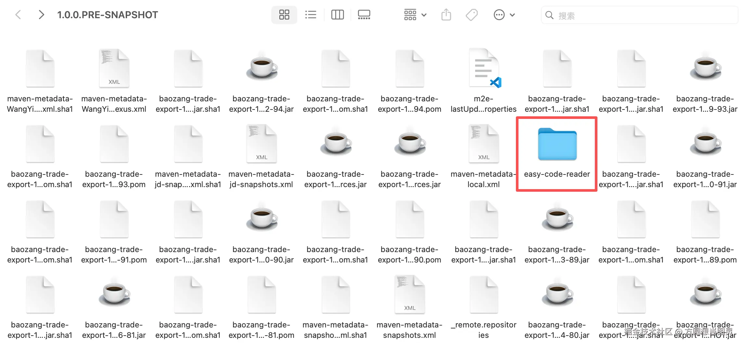The image size is (742, 345).
Task: Select the _remote.repositories file
Action: click(483, 294)
